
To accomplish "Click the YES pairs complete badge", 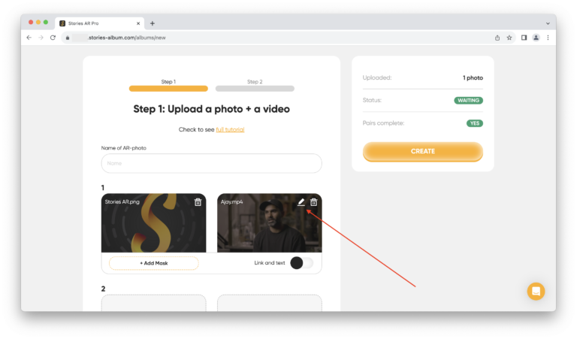I will point(475,123).
